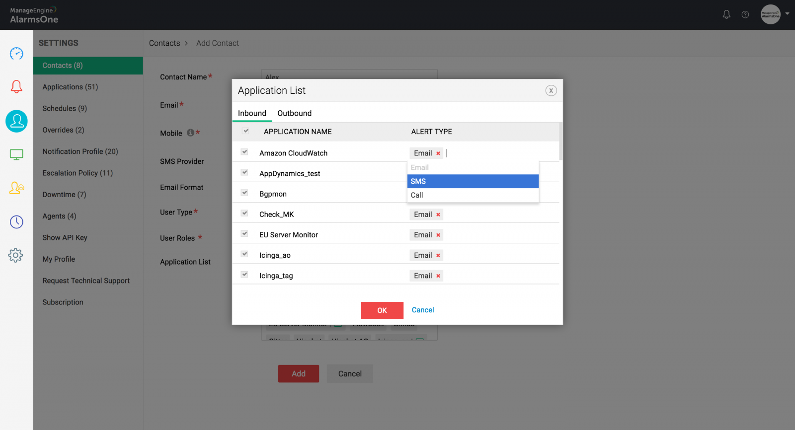Uncheck Icinga_tag checkbox

(244, 274)
